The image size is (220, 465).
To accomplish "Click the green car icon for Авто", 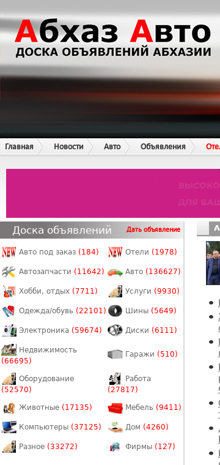I will click(115, 272).
